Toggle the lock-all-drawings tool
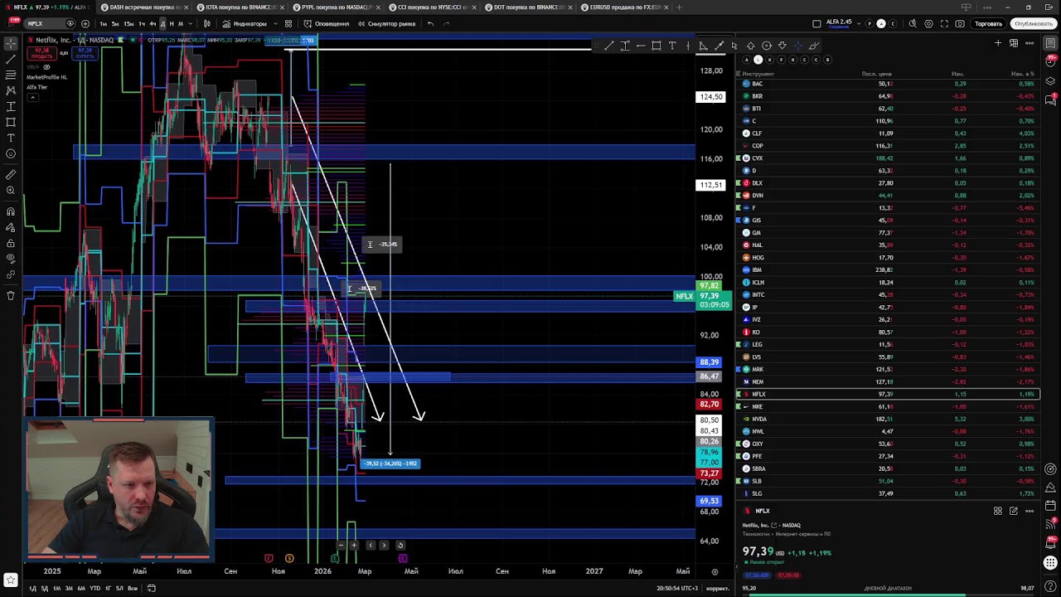1061x597 pixels. [x=11, y=244]
